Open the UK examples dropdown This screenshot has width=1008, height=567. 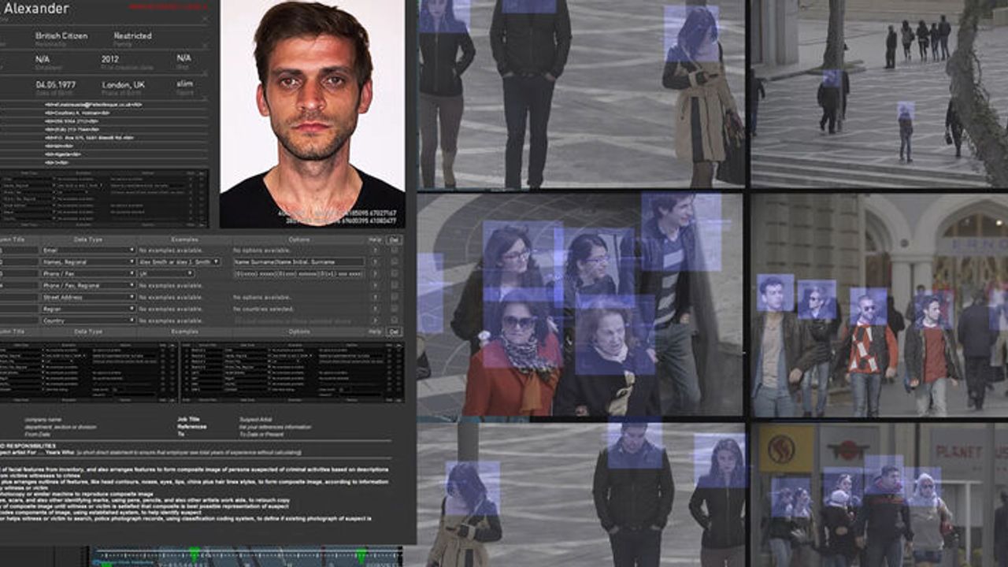(x=166, y=274)
